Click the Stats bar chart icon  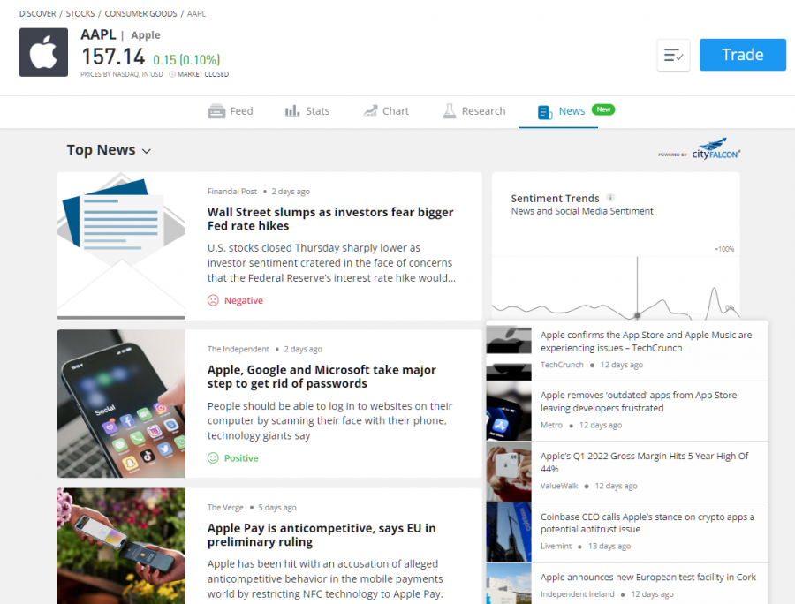pyautogui.click(x=292, y=111)
